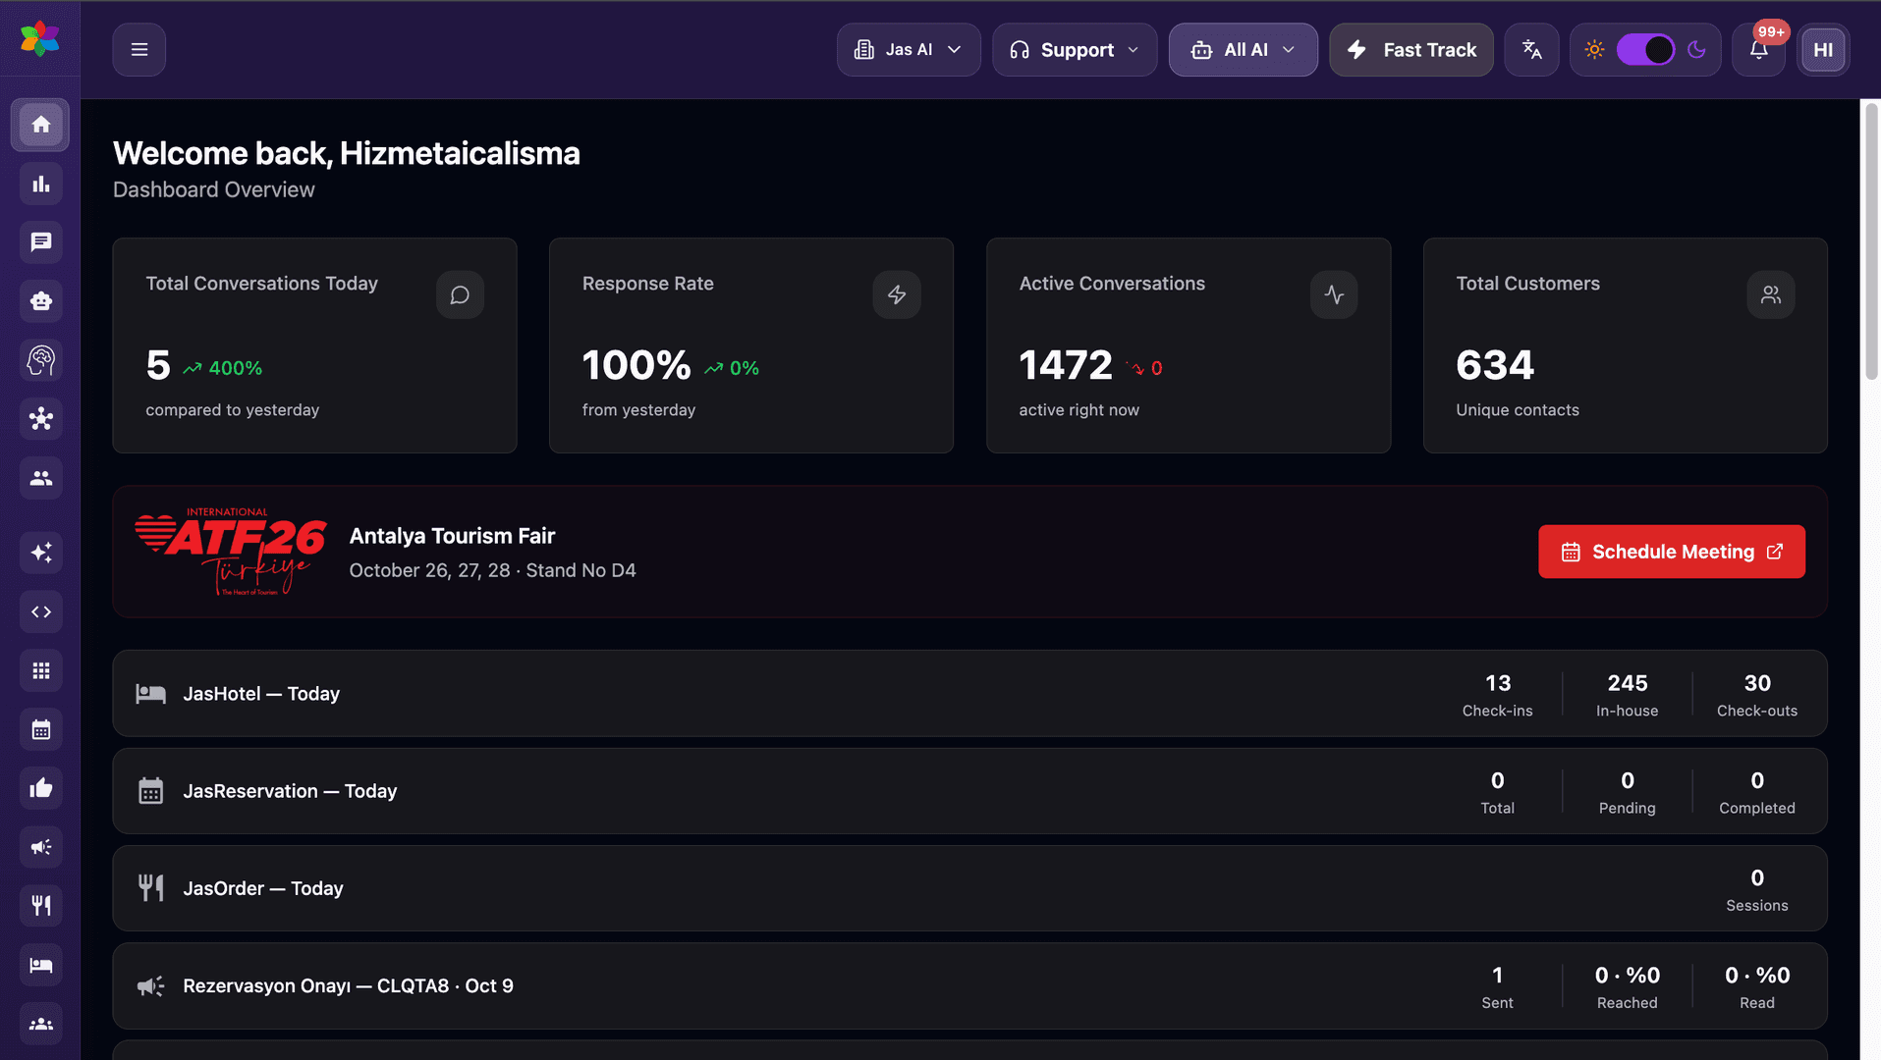Click the Total Customers people icon
This screenshot has height=1060, width=1881.
pyautogui.click(x=1771, y=294)
